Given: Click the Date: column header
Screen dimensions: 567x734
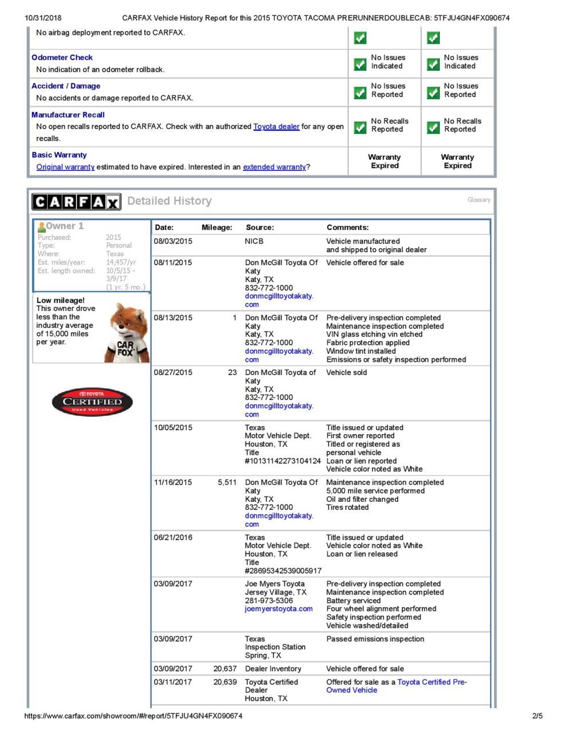Looking at the screenshot, I should (164, 228).
